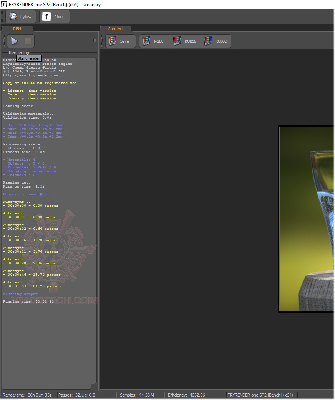Open the frybench globe button
Image resolution: width=335 pixels, height=400 pixels.
(21, 16)
